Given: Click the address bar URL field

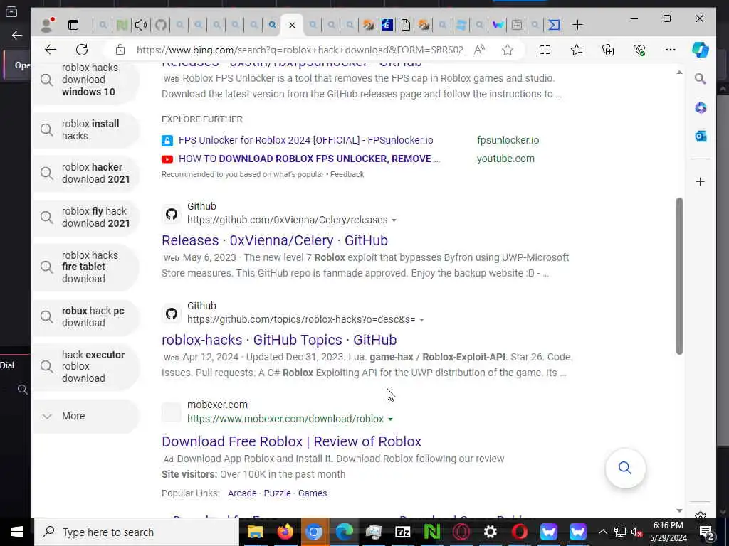Looking at the screenshot, I should 300,50.
